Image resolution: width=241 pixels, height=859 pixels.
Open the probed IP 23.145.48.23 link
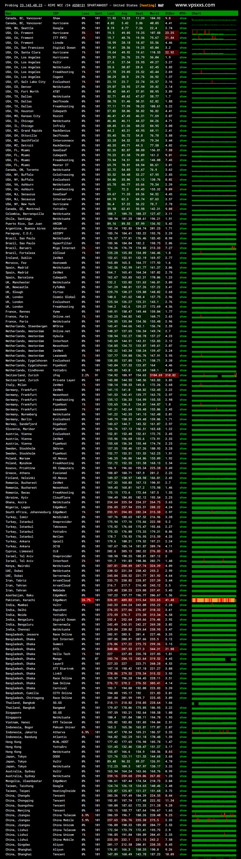point(31,5)
